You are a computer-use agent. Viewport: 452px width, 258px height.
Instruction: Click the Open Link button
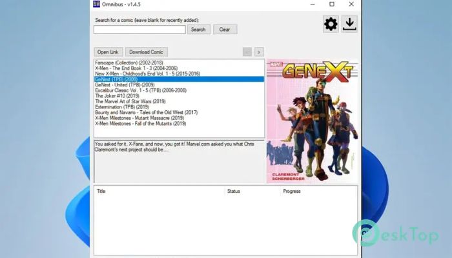point(108,52)
